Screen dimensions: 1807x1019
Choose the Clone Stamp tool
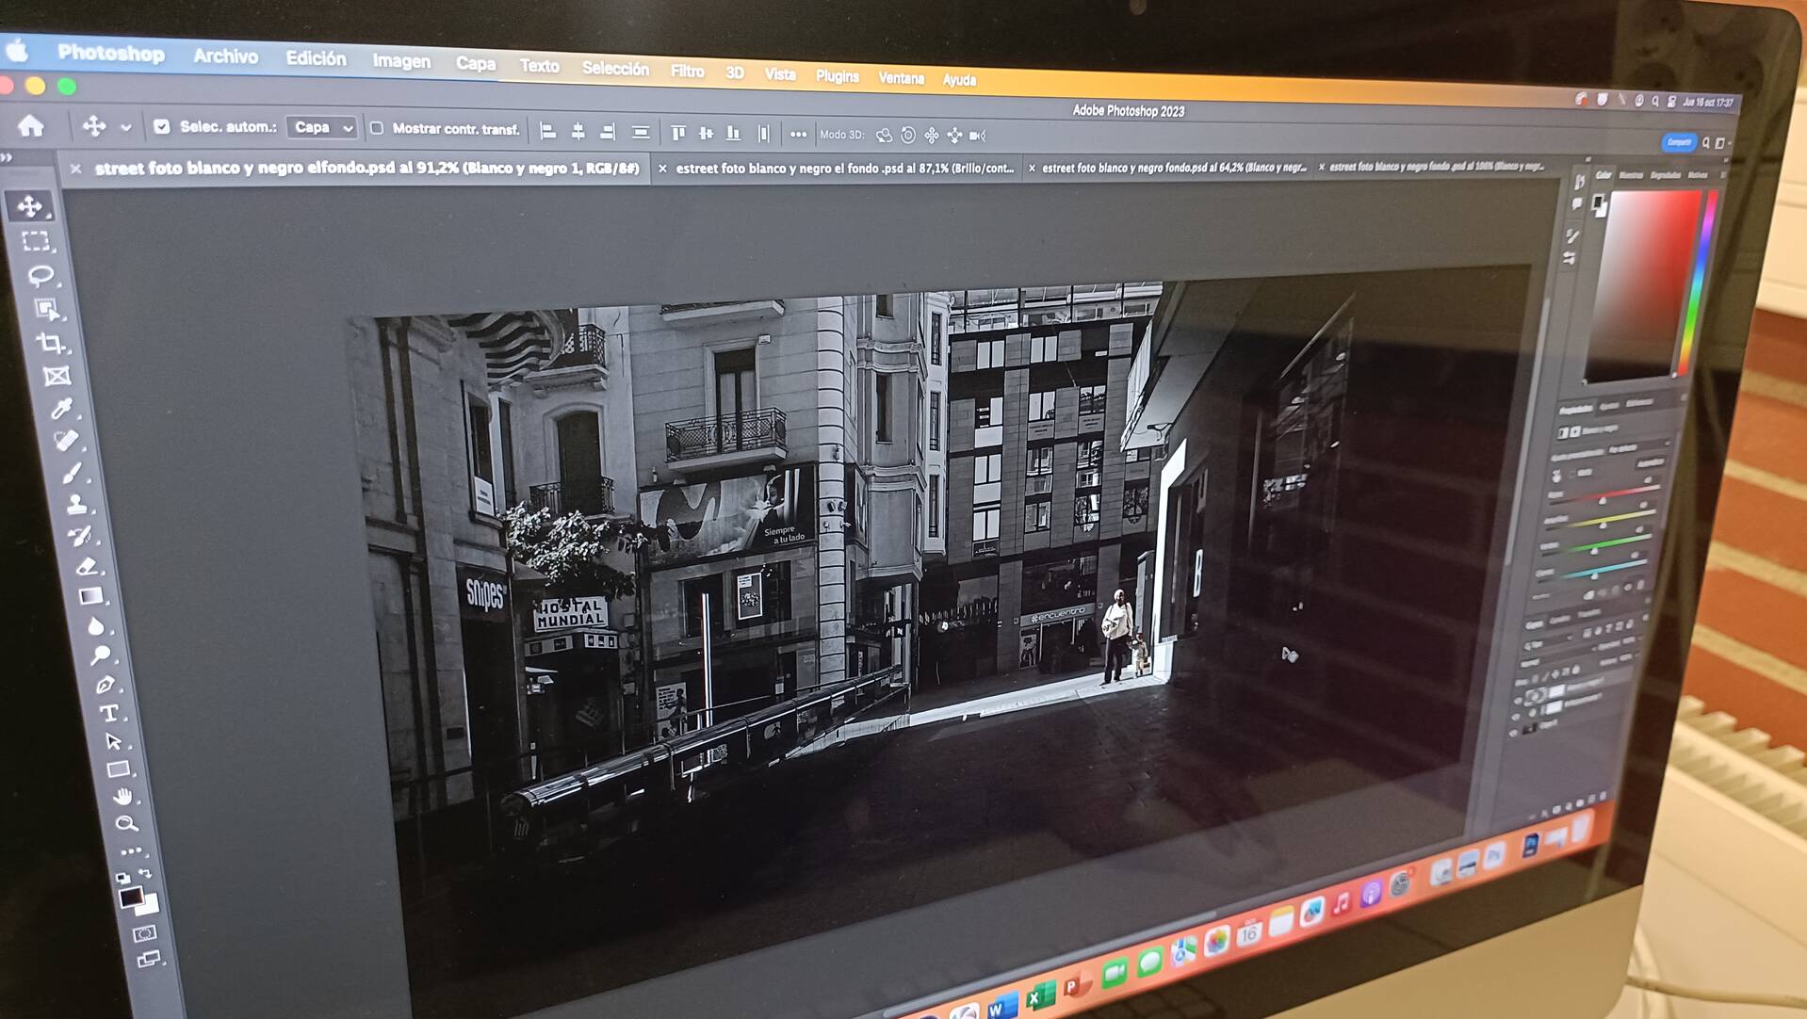click(77, 506)
